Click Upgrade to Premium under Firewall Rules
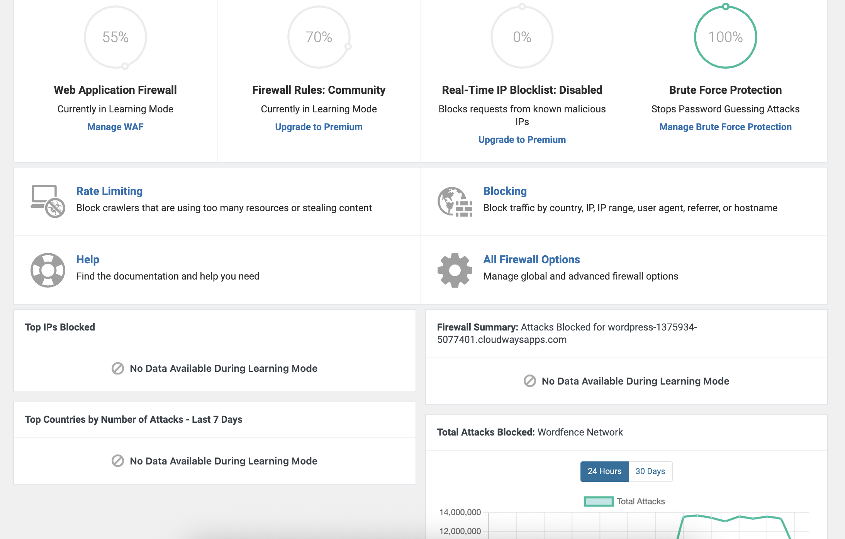This screenshot has height=539, width=845. coord(319,127)
